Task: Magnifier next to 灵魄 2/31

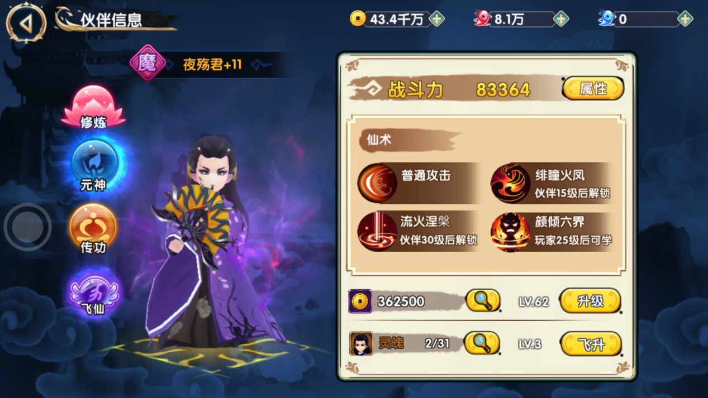Action: pos(482,343)
